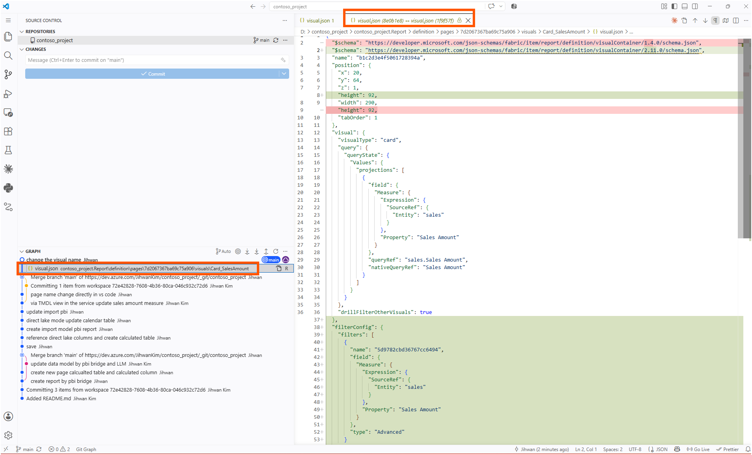Open Remote Explorer in activity bar
752x455 pixels.
click(x=8, y=113)
